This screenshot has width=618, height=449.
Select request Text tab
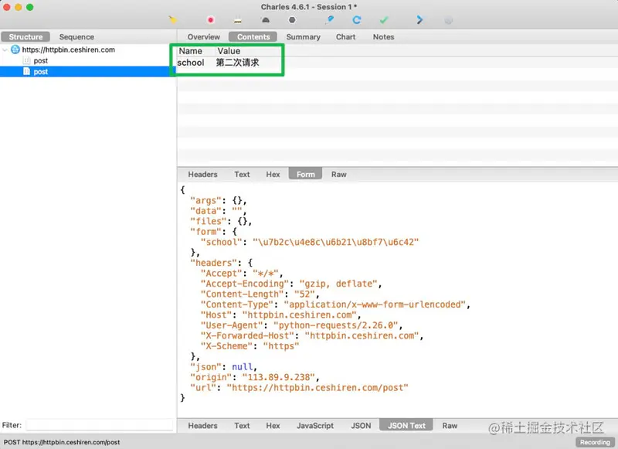point(242,174)
